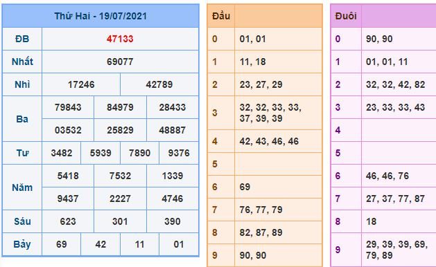The image size is (436, 267).
Task: Select third prize number 48887
Action: (x=173, y=130)
